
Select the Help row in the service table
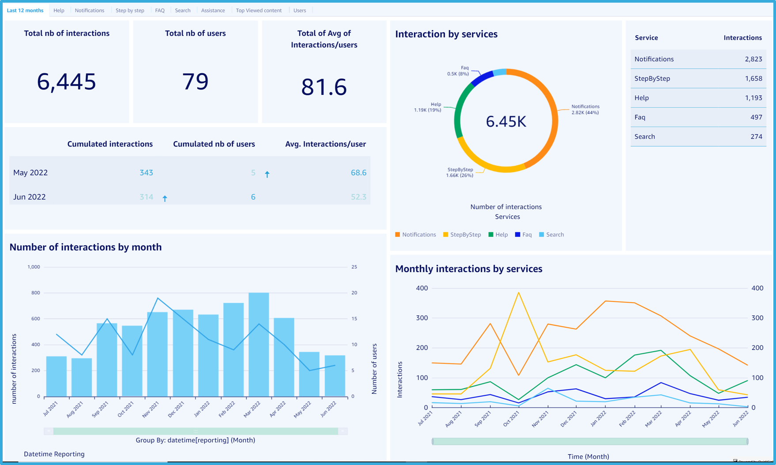click(x=698, y=98)
